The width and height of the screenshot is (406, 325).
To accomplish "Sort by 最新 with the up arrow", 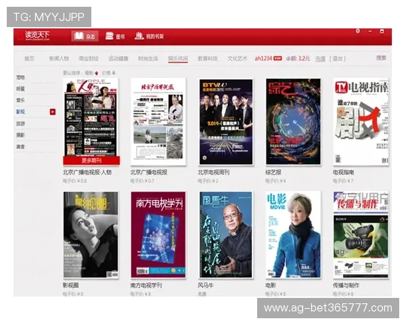I will (x=91, y=73).
